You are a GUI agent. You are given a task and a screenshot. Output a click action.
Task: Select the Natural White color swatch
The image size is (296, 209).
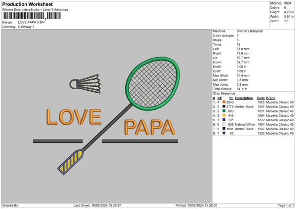pyautogui.click(x=224, y=124)
